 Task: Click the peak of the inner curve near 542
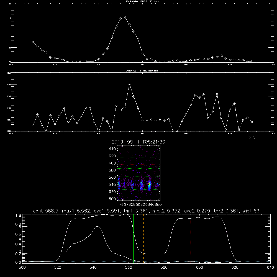97,226
